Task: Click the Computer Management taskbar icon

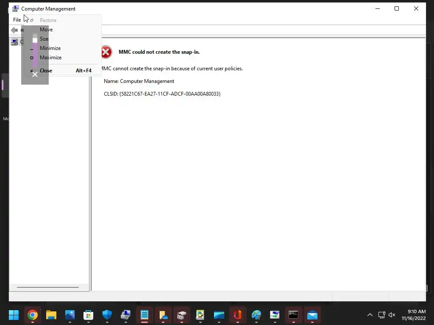Action: click(x=125, y=315)
